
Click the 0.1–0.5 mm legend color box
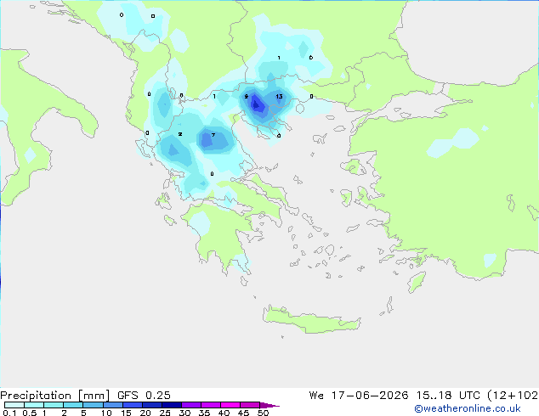point(14,405)
